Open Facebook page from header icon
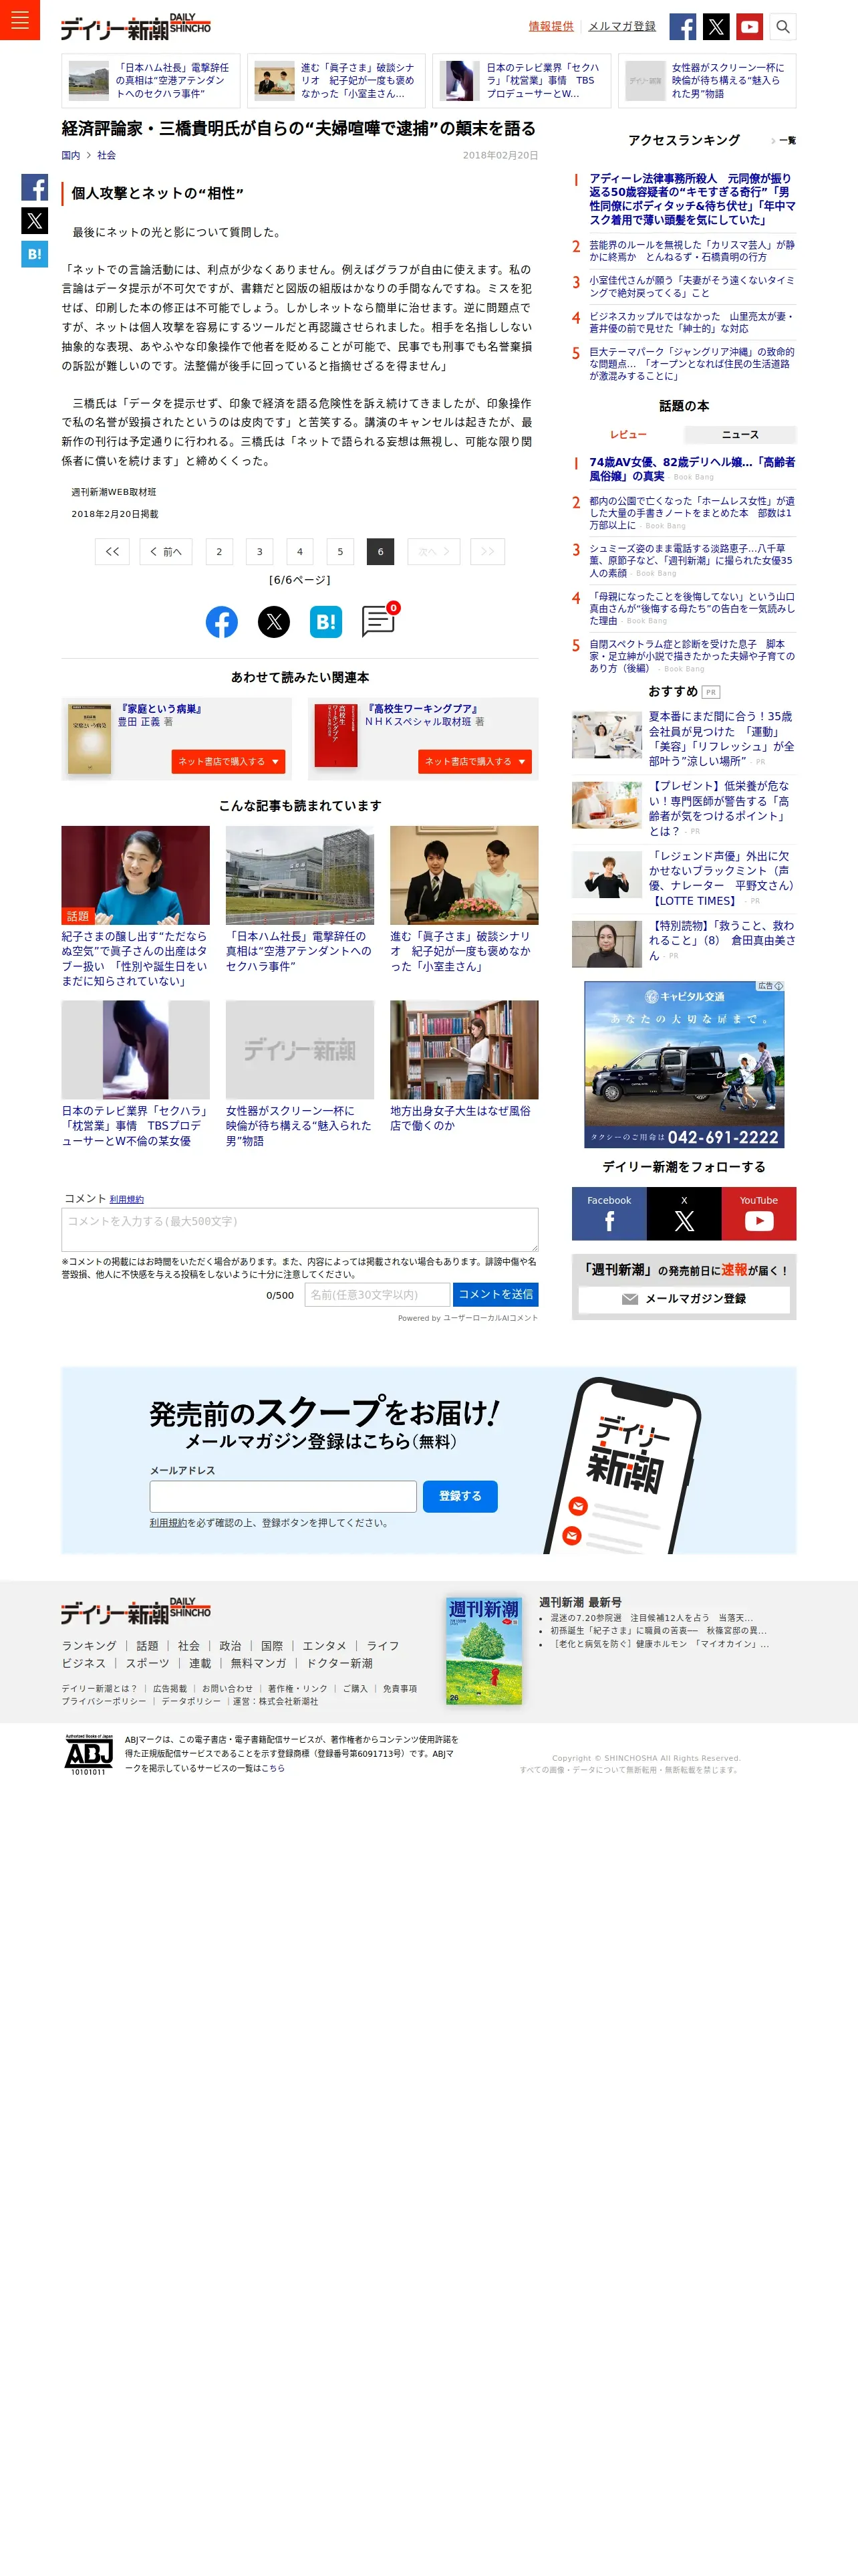 [x=682, y=27]
